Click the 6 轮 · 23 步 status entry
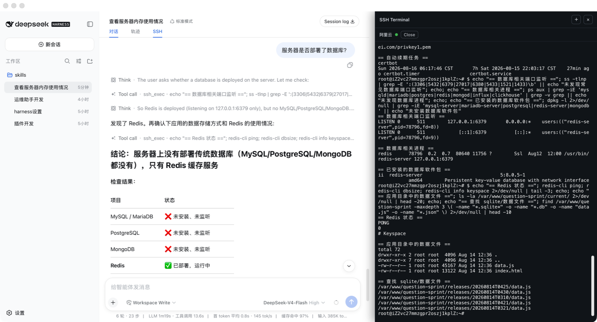 pos(128,316)
